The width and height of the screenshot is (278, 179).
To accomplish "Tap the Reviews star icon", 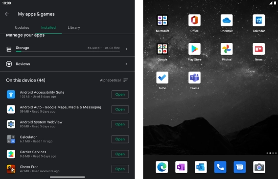I will (9, 64).
